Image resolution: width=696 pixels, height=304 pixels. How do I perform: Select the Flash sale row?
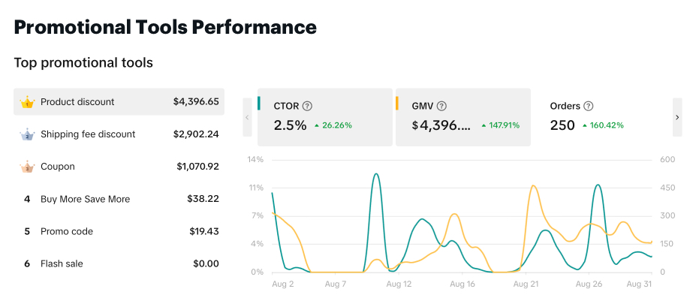tap(119, 263)
